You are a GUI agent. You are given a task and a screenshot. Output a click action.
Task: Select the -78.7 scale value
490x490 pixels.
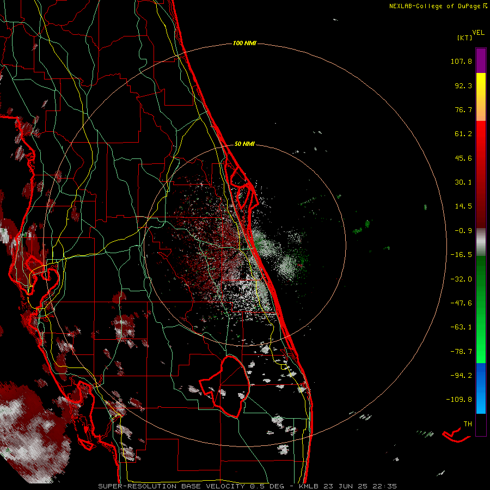[x=461, y=352]
